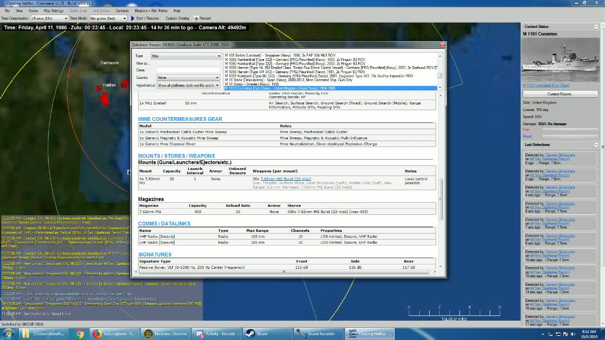Open the View menu
The width and height of the screenshot is (605, 340).
click(19, 10)
